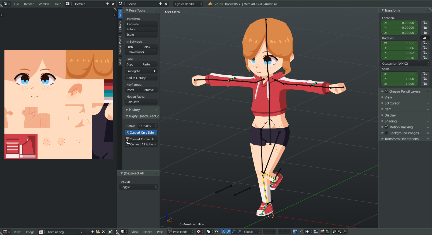The height and width of the screenshot is (235, 432).
Task: Collapse the Transform panel
Action: pyautogui.click(x=392, y=10)
